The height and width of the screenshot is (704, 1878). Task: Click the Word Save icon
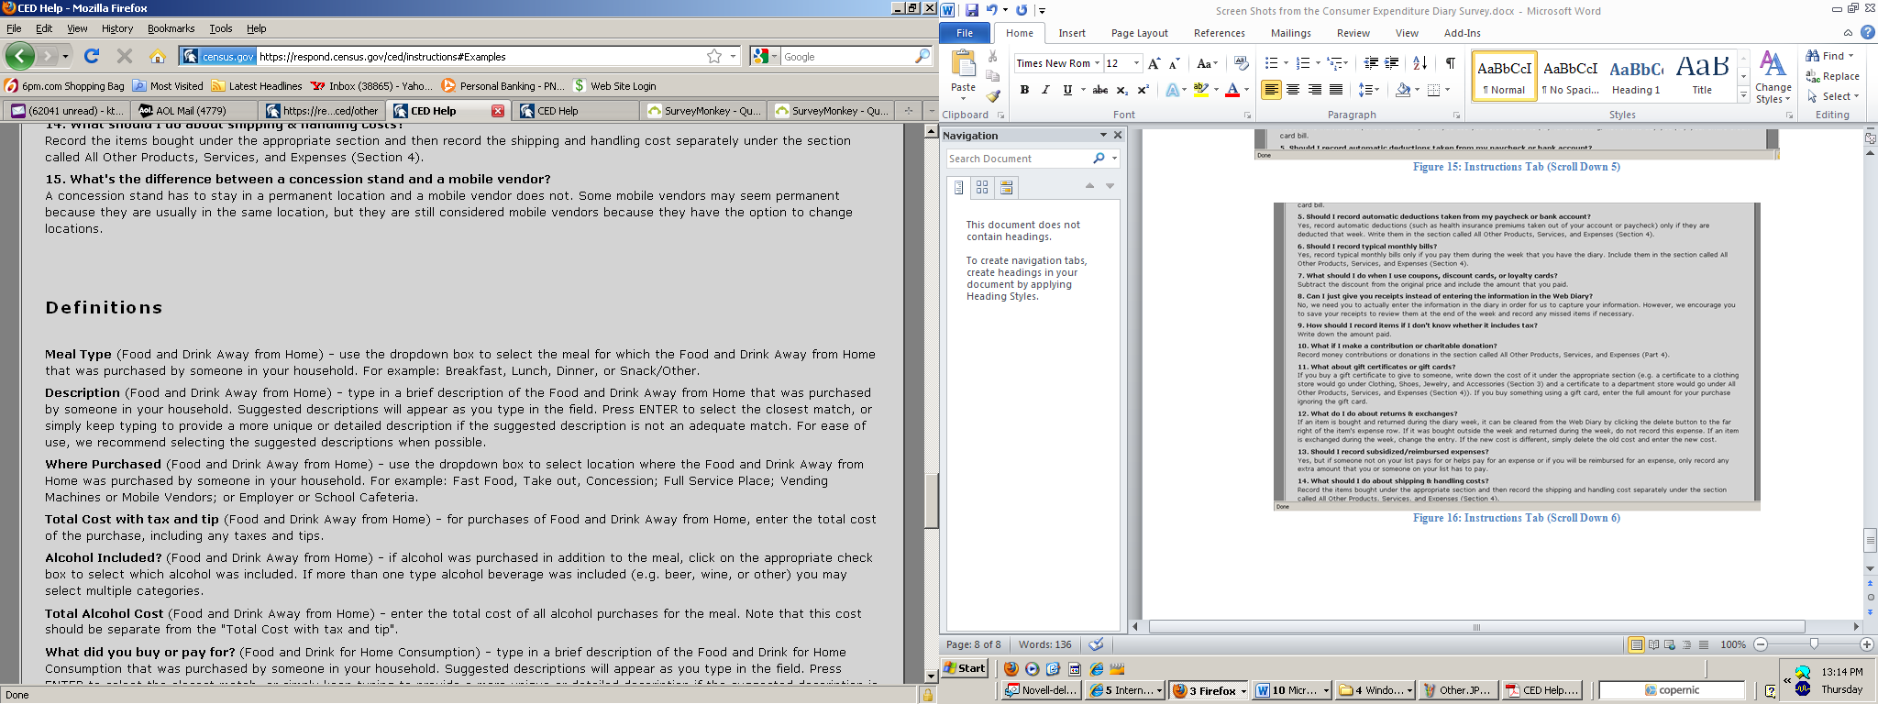[x=971, y=10]
